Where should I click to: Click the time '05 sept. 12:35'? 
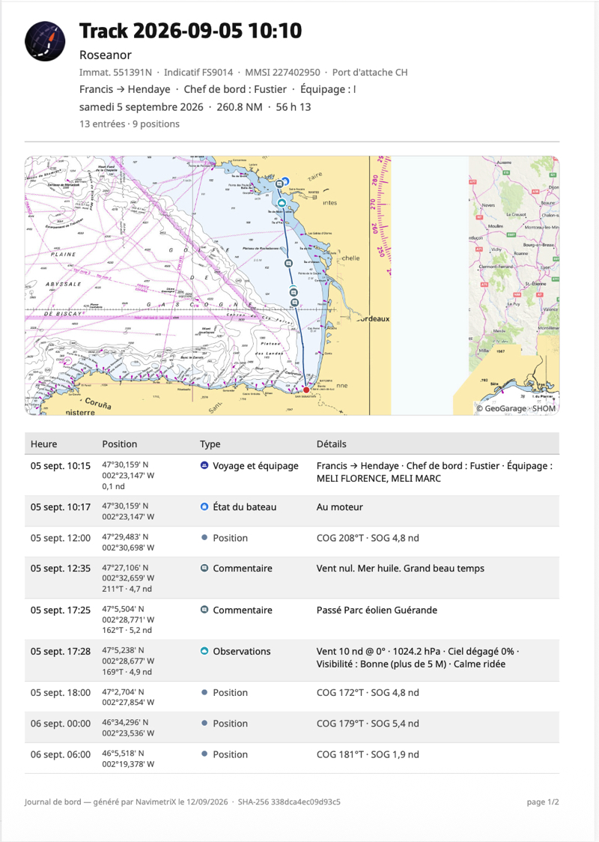(61, 568)
